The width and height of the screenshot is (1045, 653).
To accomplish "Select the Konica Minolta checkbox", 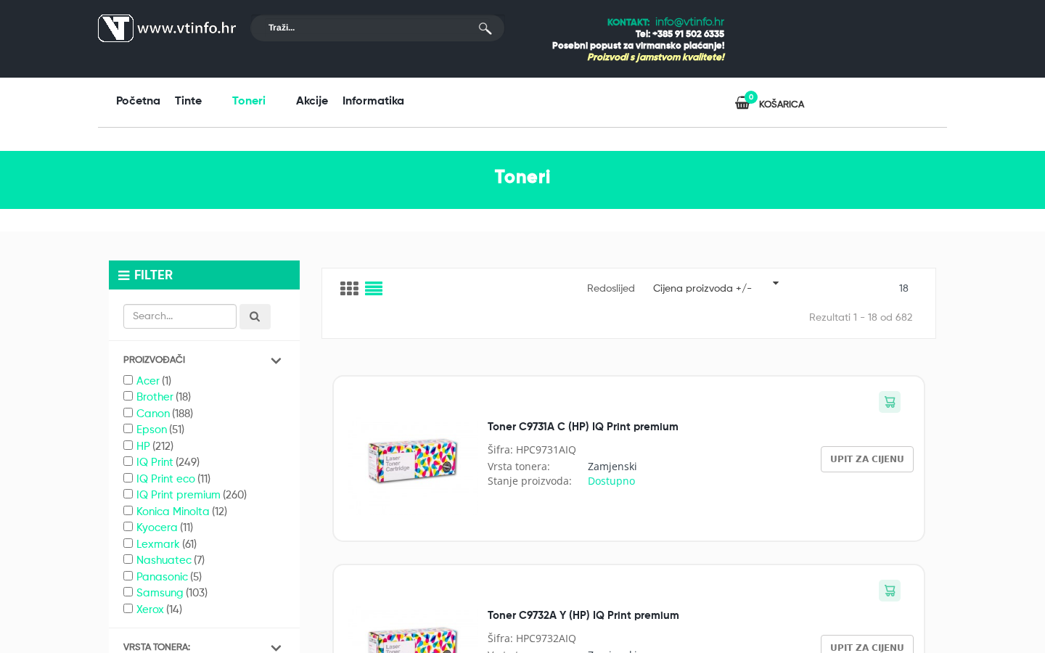I will [x=128, y=511].
